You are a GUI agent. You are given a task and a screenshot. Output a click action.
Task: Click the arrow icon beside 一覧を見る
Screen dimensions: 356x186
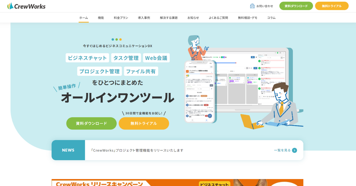(295, 150)
